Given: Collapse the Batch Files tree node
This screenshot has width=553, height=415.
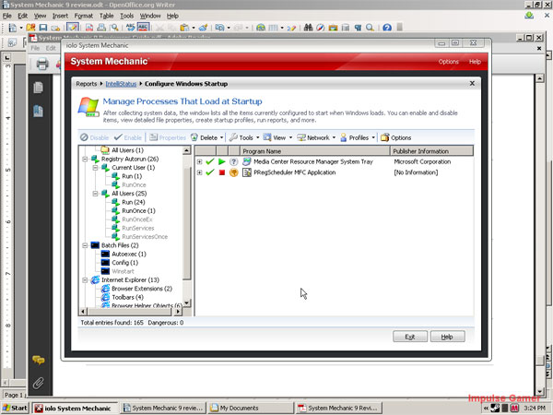Looking at the screenshot, I should tap(85, 245).
